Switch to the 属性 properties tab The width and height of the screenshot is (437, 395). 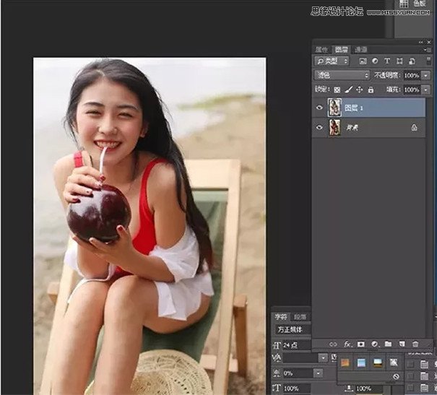click(x=321, y=50)
